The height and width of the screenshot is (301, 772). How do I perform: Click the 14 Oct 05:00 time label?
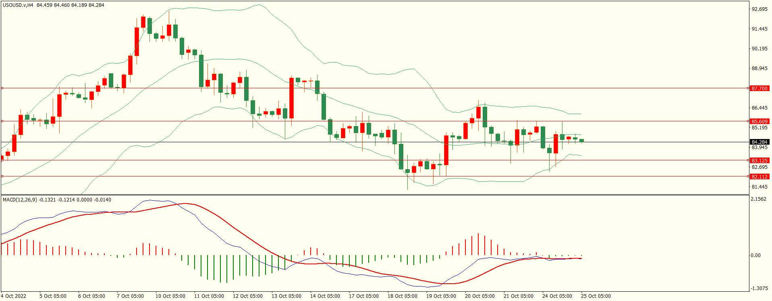pos(325,296)
